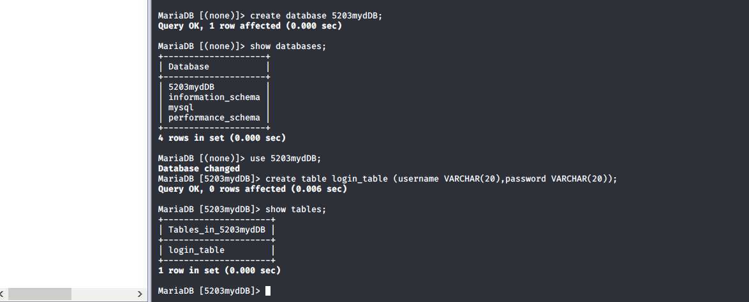This screenshot has width=749, height=302.
Task: Click the '5203mydDB' row in the database list
Action: (x=191, y=87)
